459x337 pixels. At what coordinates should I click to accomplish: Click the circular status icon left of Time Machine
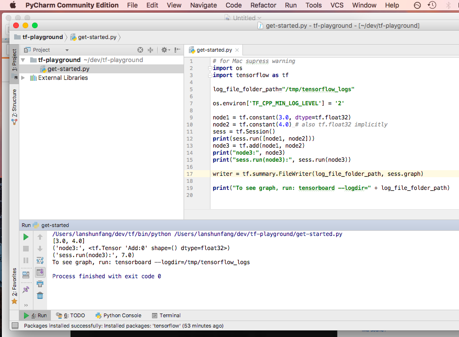point(418,5)
